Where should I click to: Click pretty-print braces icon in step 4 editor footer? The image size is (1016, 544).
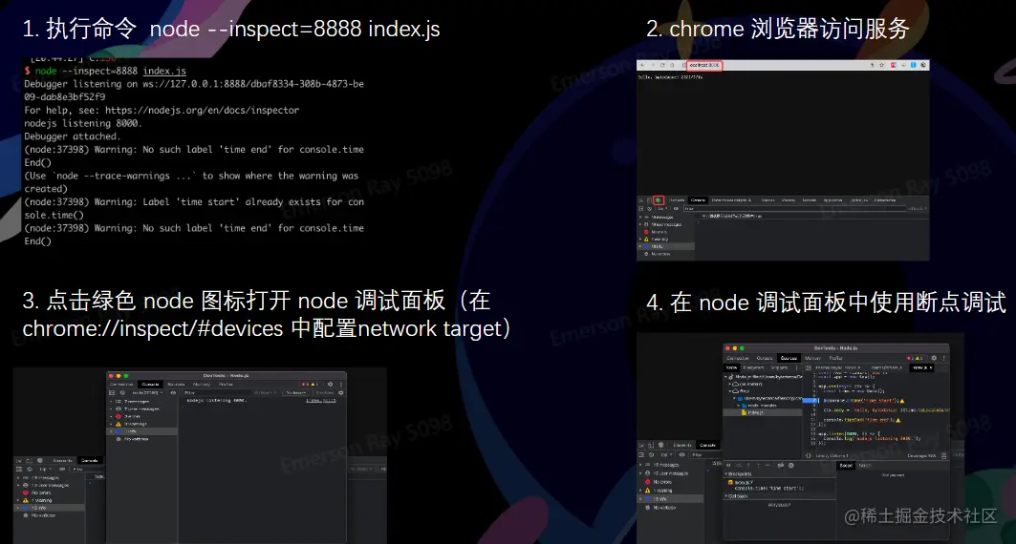point(808,455)
